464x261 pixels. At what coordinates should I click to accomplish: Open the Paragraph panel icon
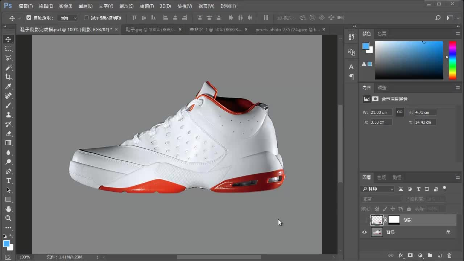point(351,77)
